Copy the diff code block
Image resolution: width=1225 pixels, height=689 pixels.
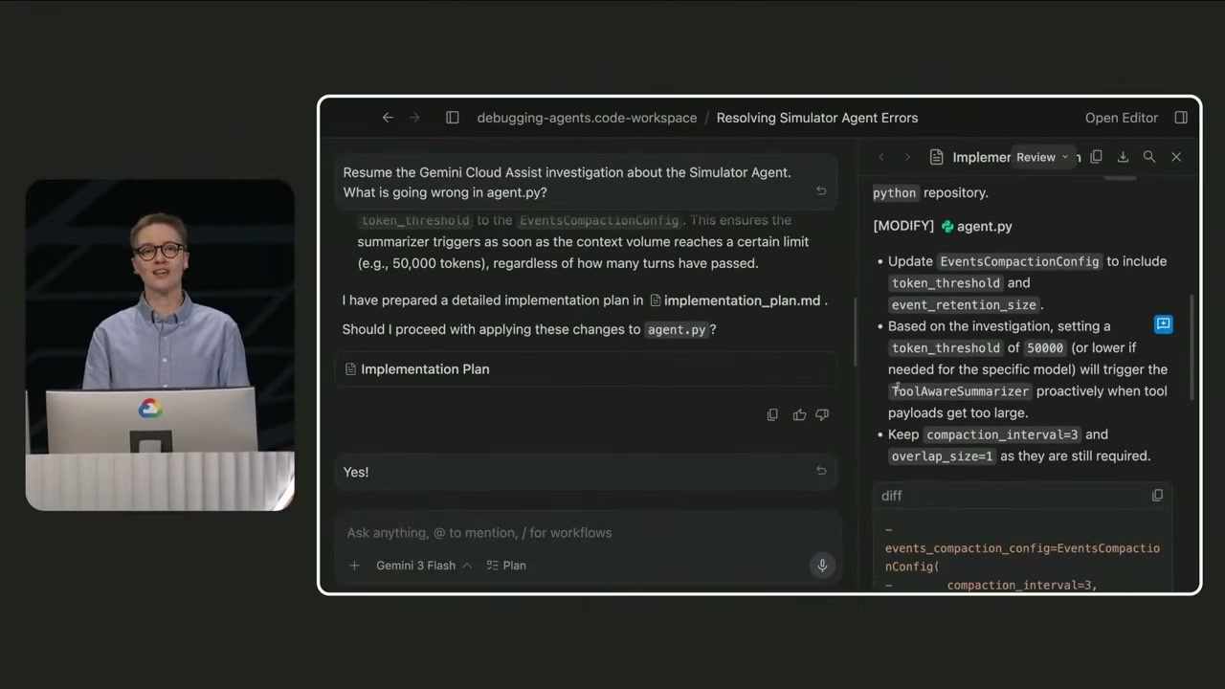pos(1157,495)
